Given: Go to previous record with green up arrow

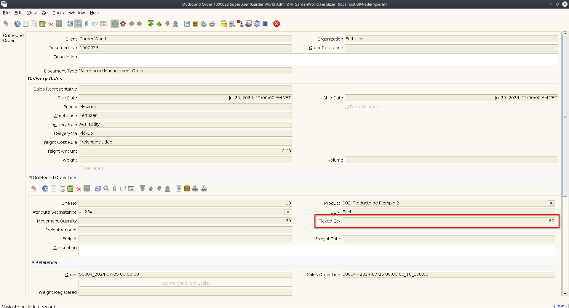Looking at the screenshot, I should [159, 24].
